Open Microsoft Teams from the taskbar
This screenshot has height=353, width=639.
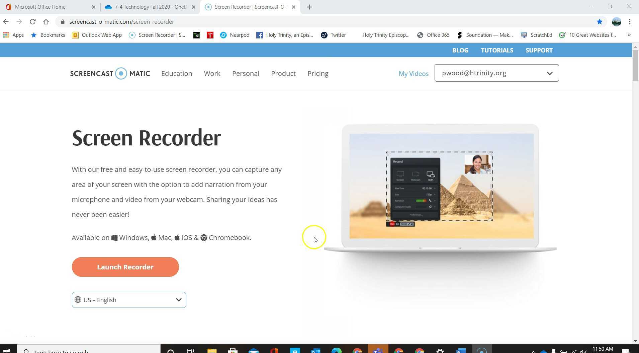tap(377, 350)
